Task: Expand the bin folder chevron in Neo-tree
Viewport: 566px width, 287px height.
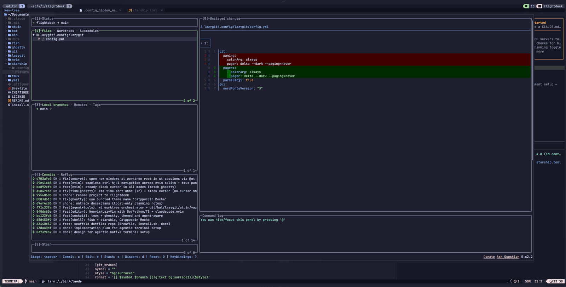Action: click(x=6, y=35)
